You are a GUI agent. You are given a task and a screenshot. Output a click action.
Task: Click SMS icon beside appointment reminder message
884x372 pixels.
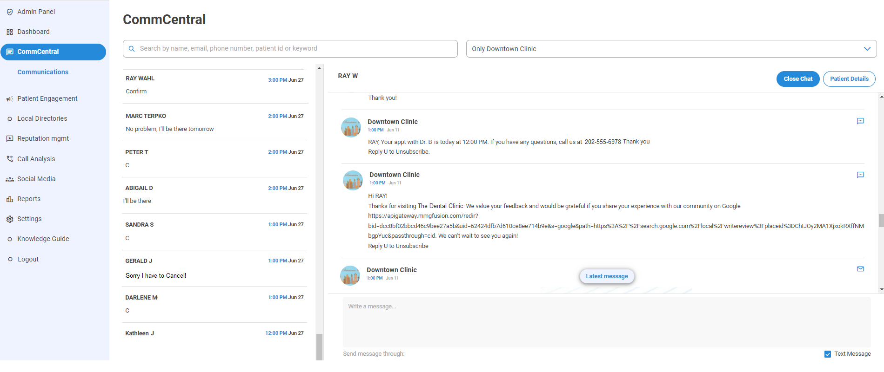coord(860,121)
